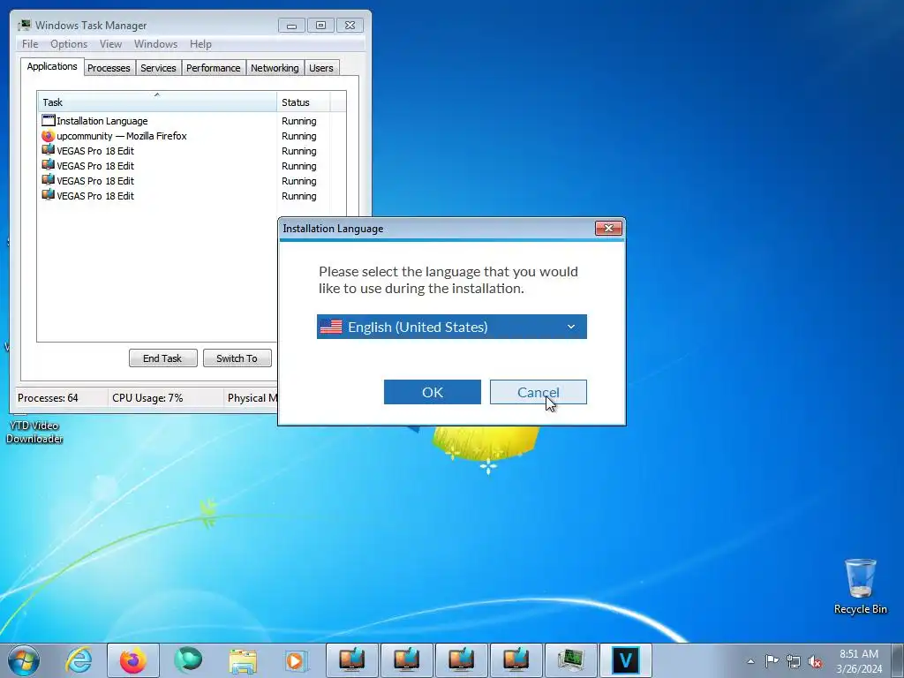Switch to the Networking tab
904x678 pixels.
(x=275, y=68)
